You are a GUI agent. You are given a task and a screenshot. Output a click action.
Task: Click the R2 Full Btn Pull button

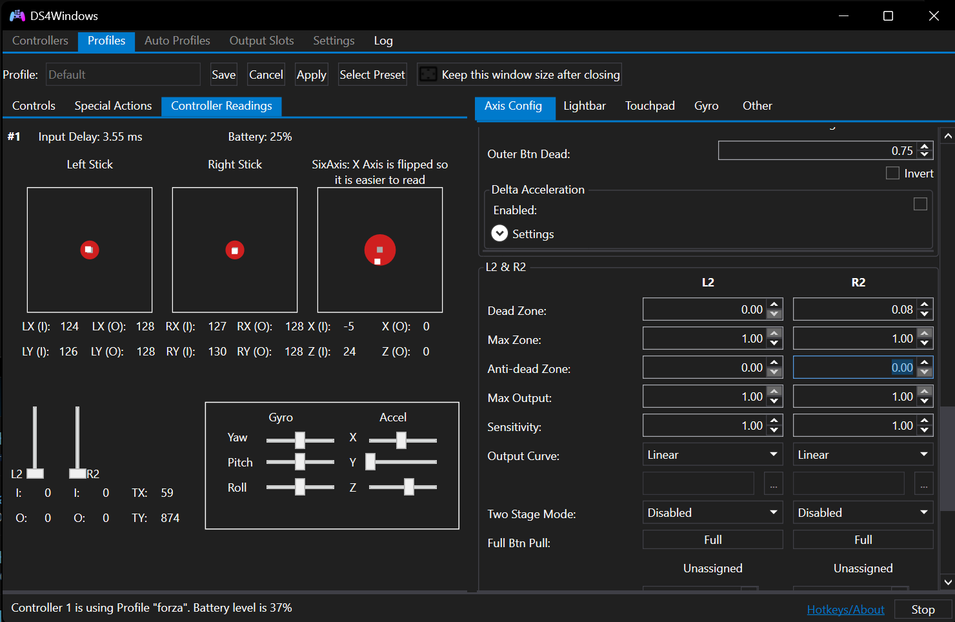click(863, 539)
